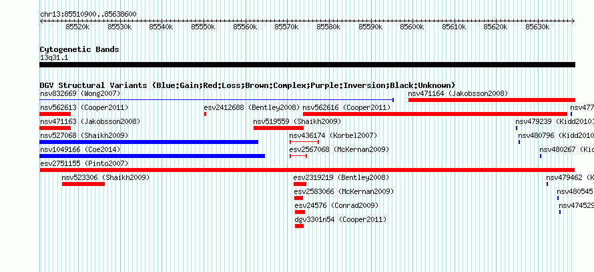Click the DGV Structural Variants track title
Viewport: 594px width, 272px height.
[248, 85]
